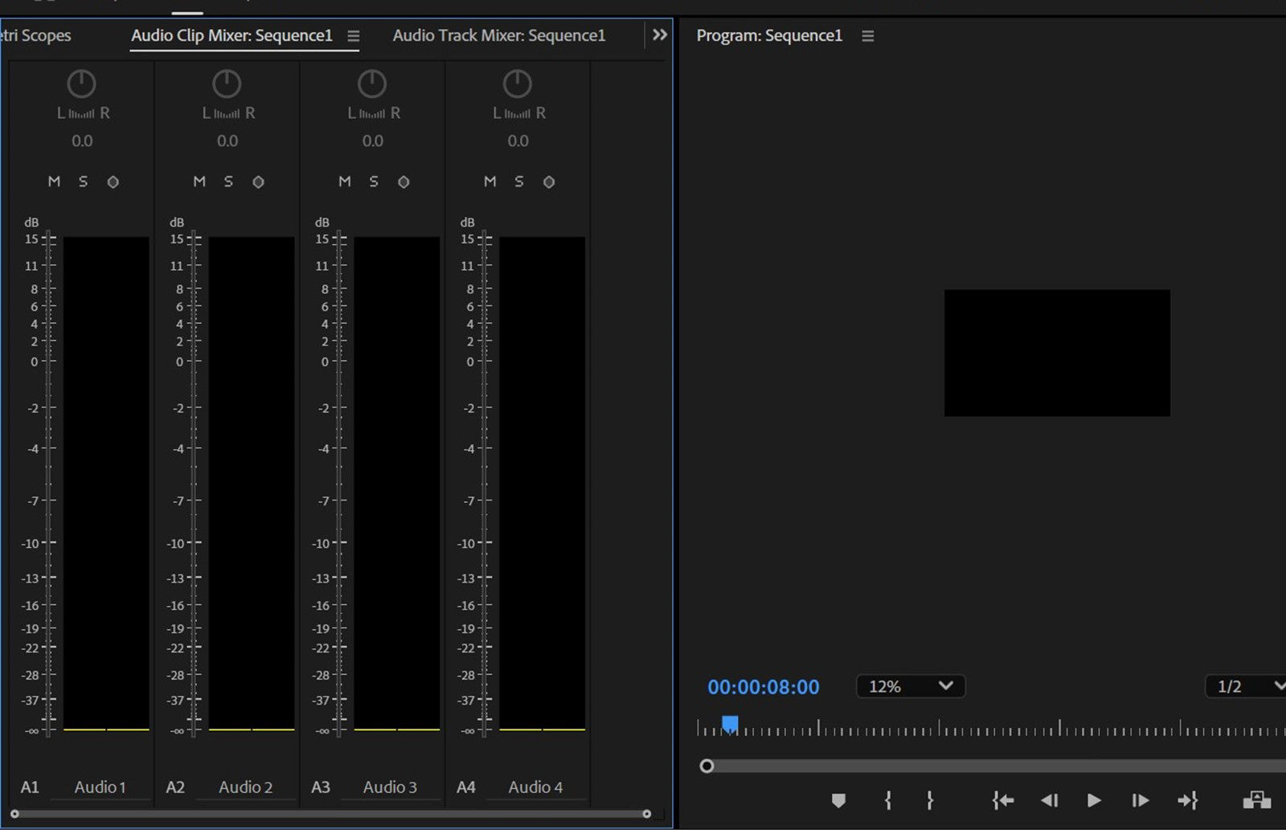Screen dimensions: 1286x830
Task: Step forward one frame
Action: [x=1139, y=800]
